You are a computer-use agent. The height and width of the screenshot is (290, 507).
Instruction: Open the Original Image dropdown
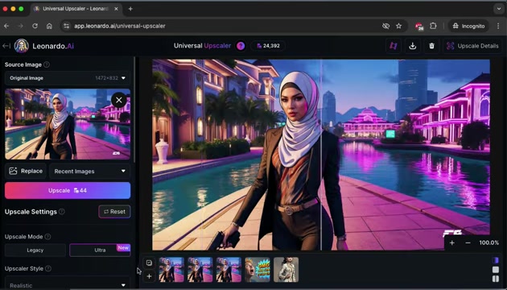(68, 78)
